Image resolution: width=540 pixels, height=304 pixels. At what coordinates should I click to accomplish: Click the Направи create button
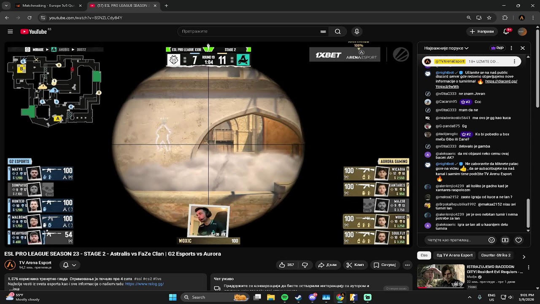pos(482,31)
